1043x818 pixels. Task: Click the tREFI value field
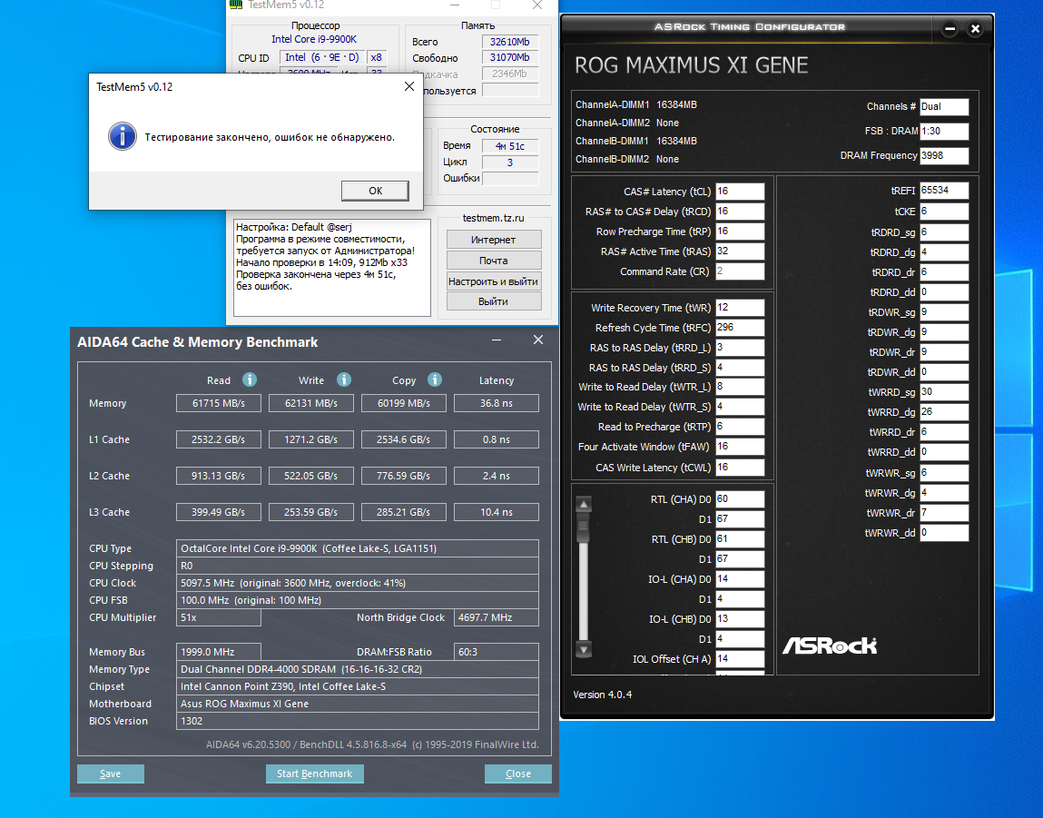point(944,191)
